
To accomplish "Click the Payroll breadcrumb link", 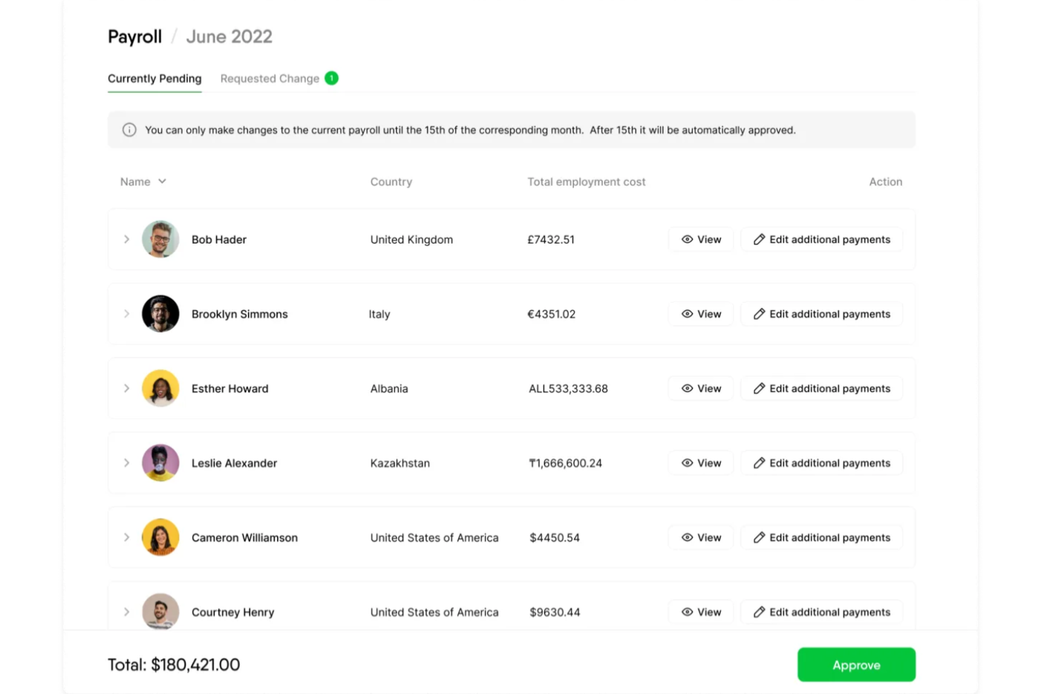I will pos(135,37).
